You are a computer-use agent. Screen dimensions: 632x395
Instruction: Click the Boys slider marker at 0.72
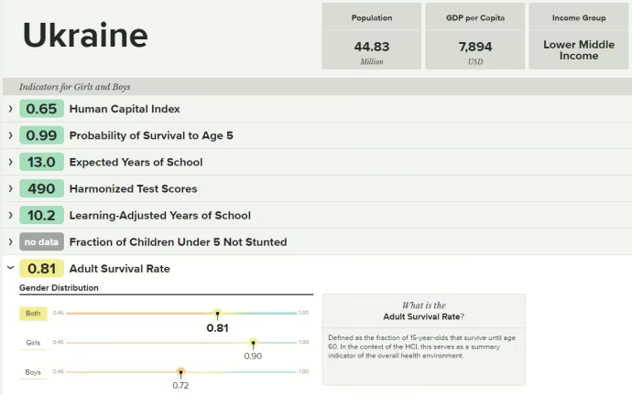click(x=180, y=372)
